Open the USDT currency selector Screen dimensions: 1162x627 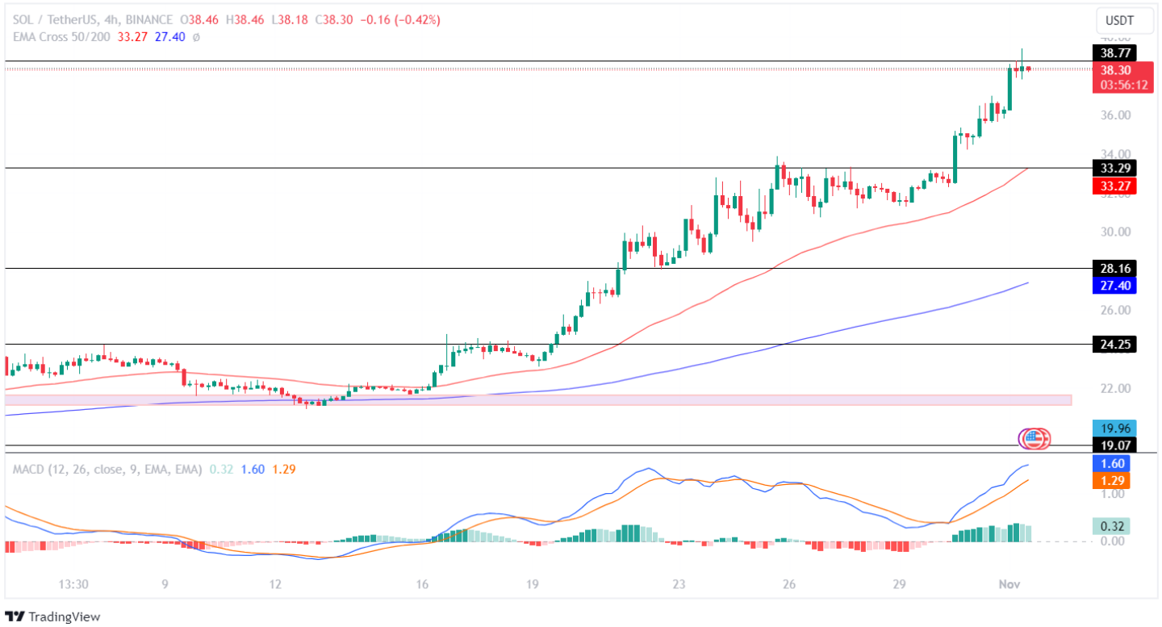(x=1124, y=21)
